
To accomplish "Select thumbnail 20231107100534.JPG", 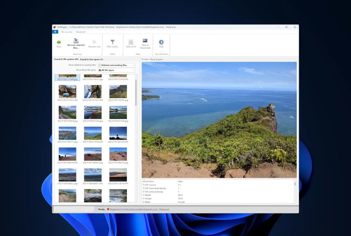I will (x=68, y=156).
